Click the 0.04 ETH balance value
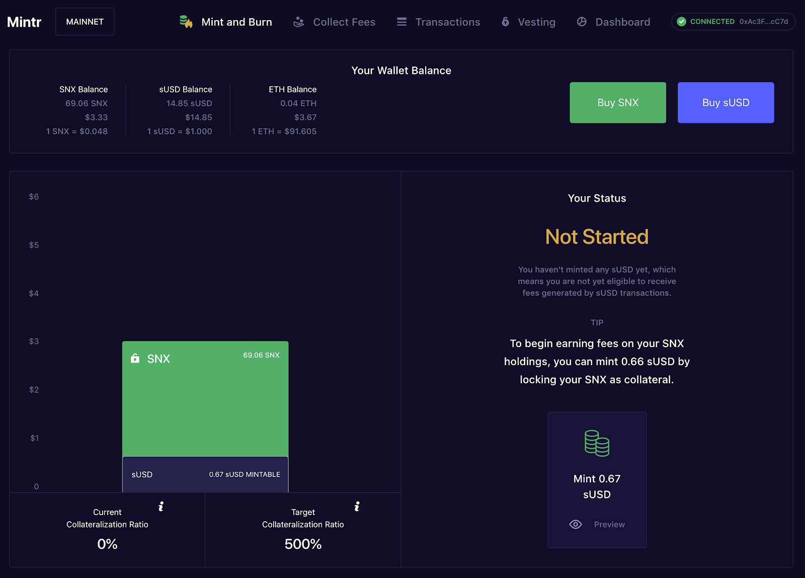805x578 pixels. [x=298, y=103]
